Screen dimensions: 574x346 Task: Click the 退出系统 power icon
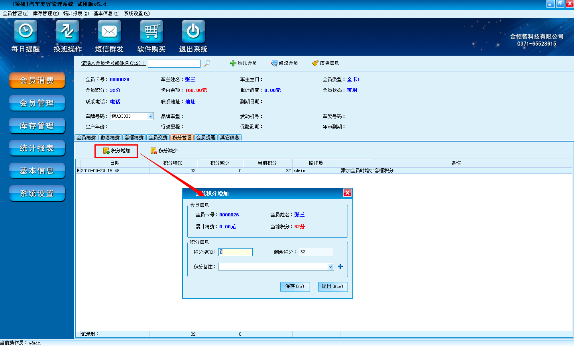193,31
